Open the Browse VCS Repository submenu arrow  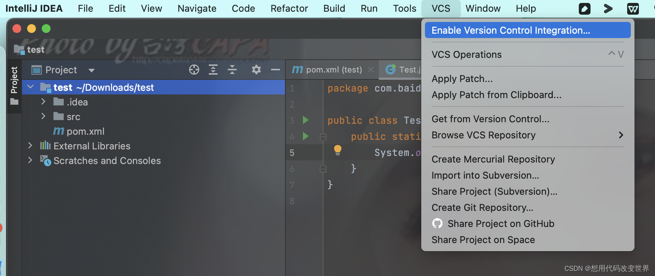(x=621, y=135)
